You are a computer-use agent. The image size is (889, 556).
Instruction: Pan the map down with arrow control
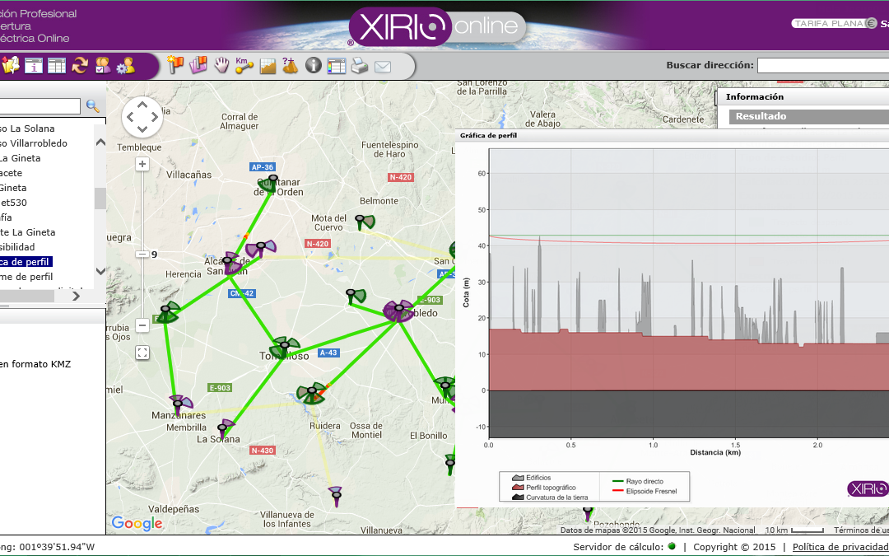click(142, 129)
